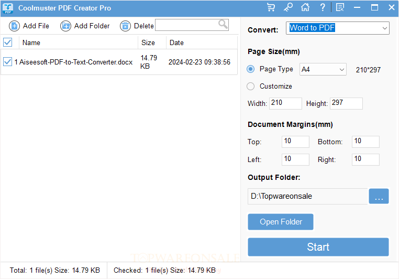Click the browse output folder ellipsis button
The width and height of the screenshot is (399, 279).
(379, 196)
